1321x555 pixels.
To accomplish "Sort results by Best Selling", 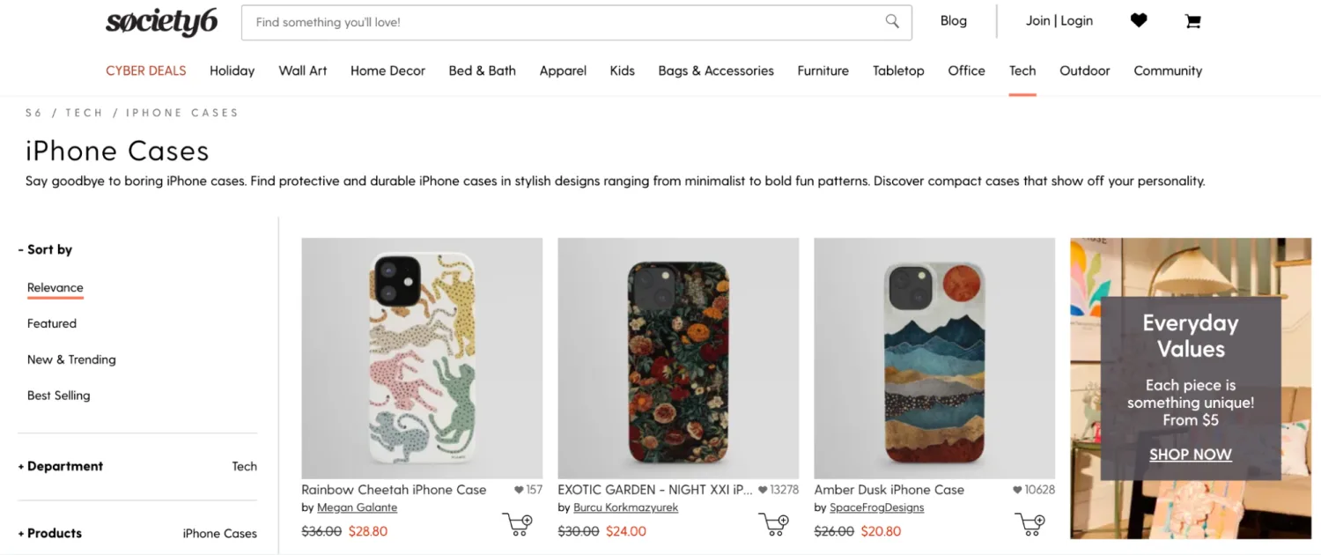I will click(x=58, y=396).
